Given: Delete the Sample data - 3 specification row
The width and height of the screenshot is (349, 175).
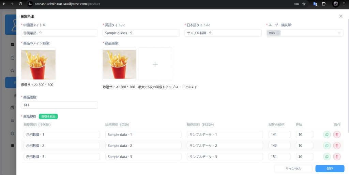Looking at the screenshot, I should (337, 157).
